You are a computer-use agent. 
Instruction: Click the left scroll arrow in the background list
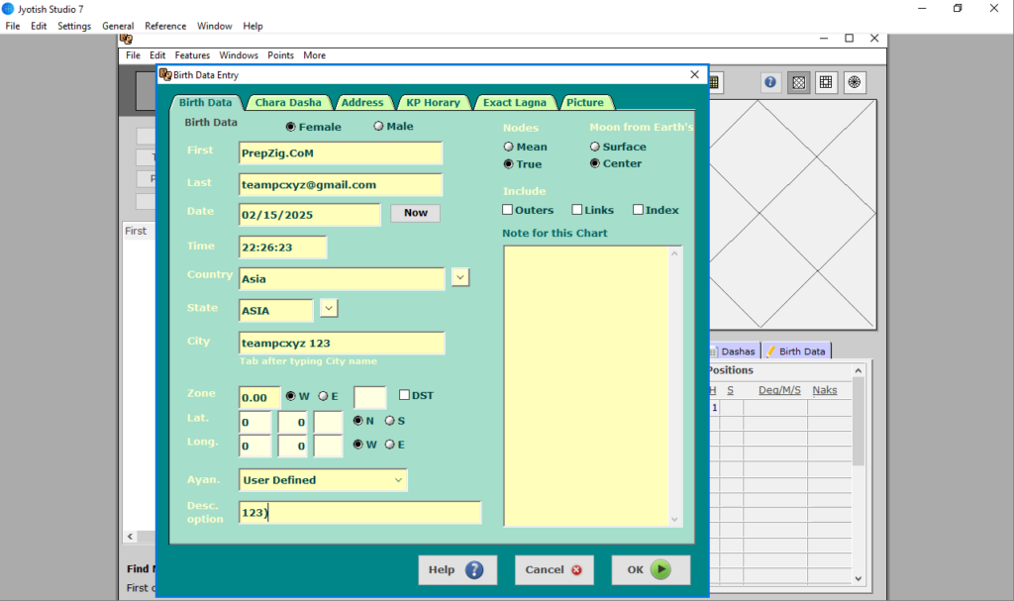pos(130,537)
